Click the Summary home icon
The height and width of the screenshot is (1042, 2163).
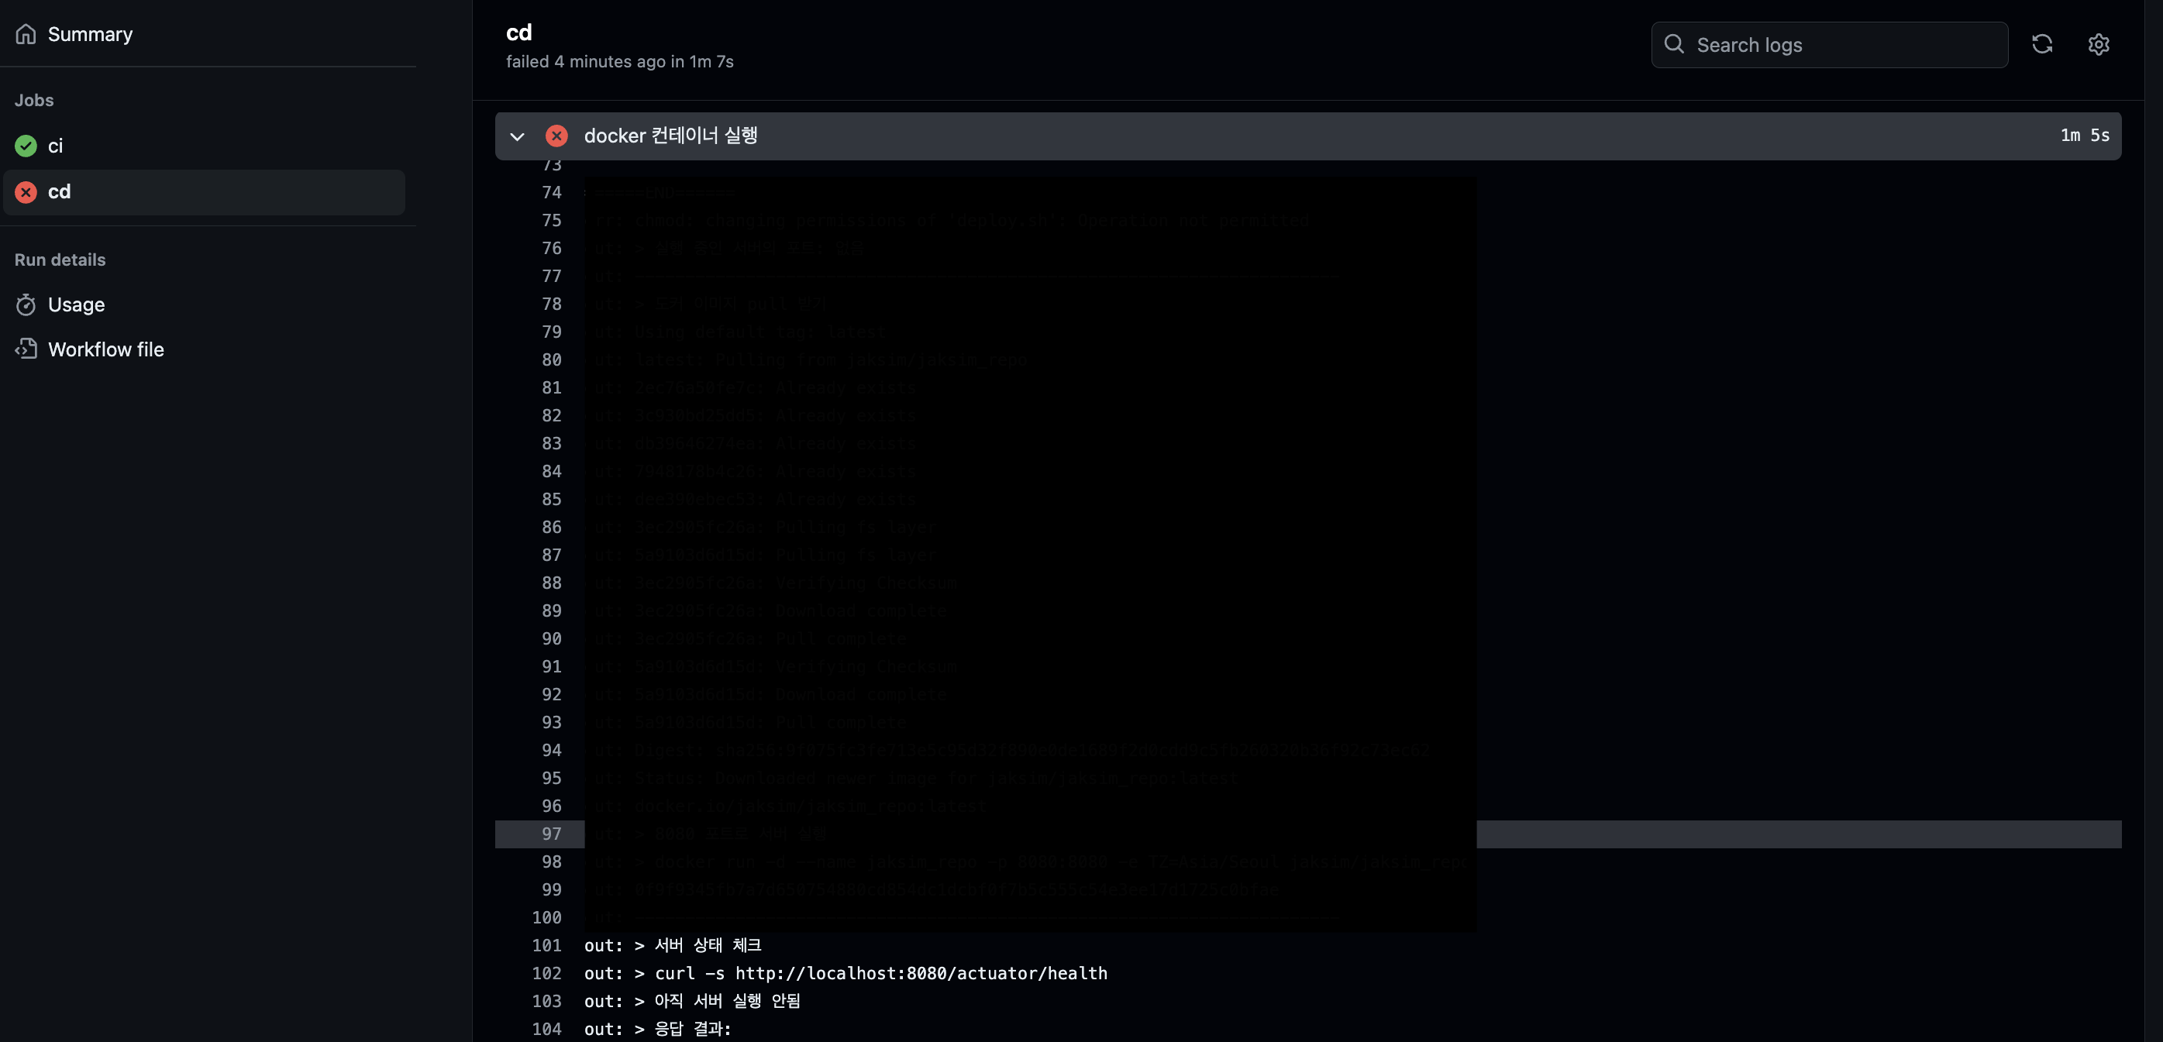coord(26,34)
